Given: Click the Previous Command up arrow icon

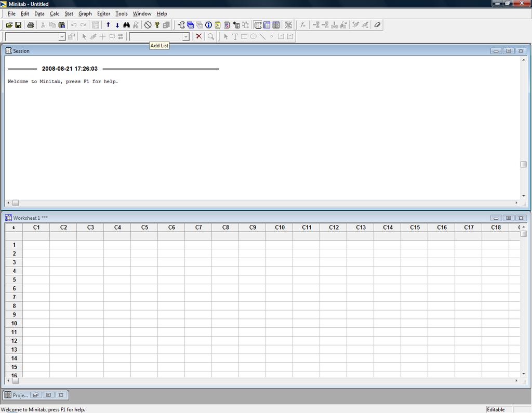Looking at the screenshot, I should [108, 25].
